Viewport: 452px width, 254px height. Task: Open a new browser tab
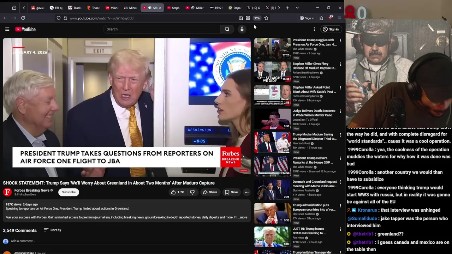287,8
